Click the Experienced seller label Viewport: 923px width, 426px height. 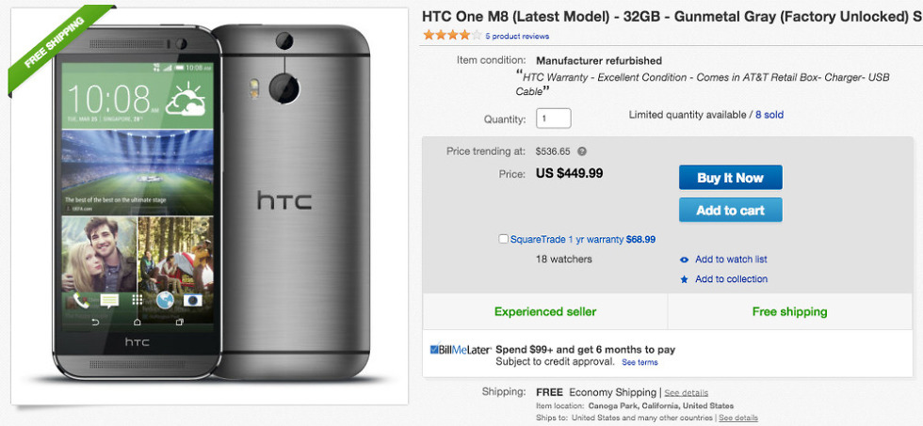545,311
